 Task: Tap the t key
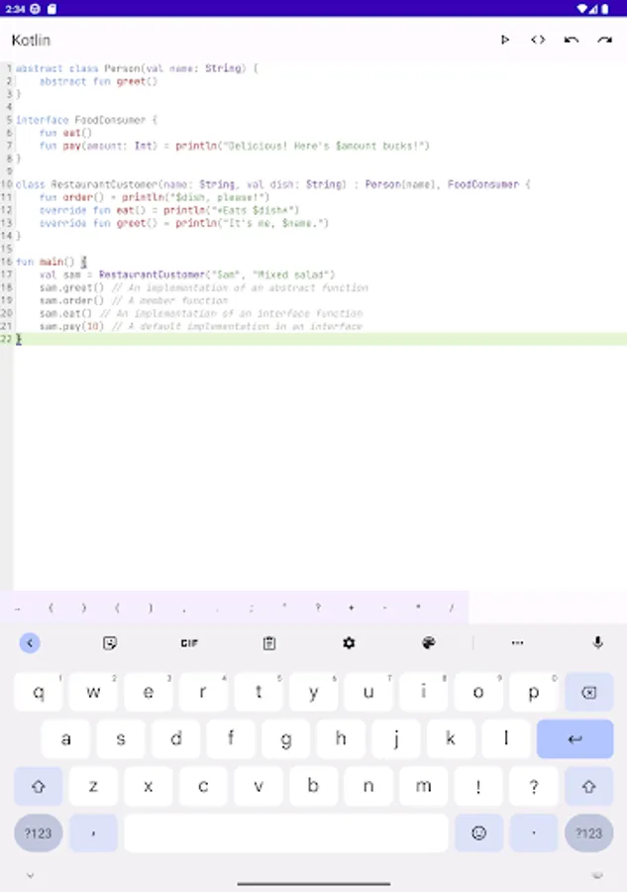click(259, 693)
